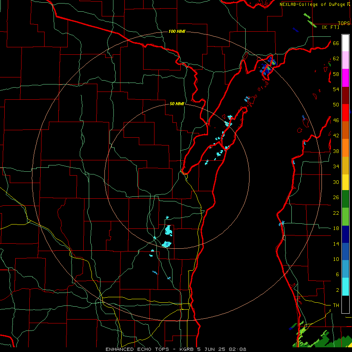352x352 pixels.
Task: Click the 02:08 timestamp
Action: click(237, 349)
